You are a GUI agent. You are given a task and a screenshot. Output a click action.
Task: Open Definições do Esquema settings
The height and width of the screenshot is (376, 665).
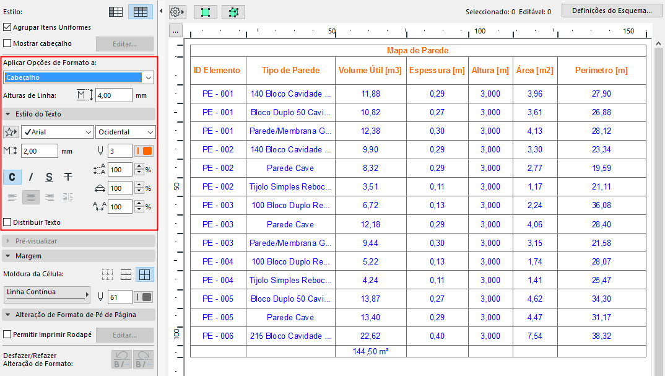(612, 11)
